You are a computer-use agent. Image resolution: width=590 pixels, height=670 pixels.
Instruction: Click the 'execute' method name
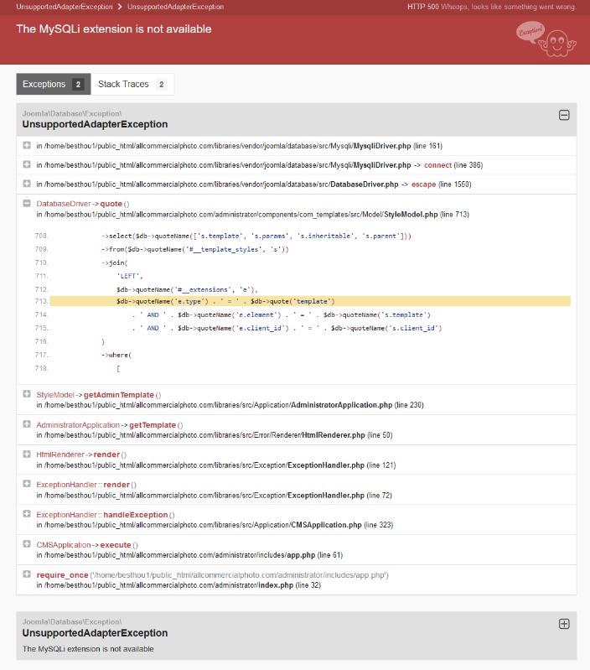pos(116,545)
